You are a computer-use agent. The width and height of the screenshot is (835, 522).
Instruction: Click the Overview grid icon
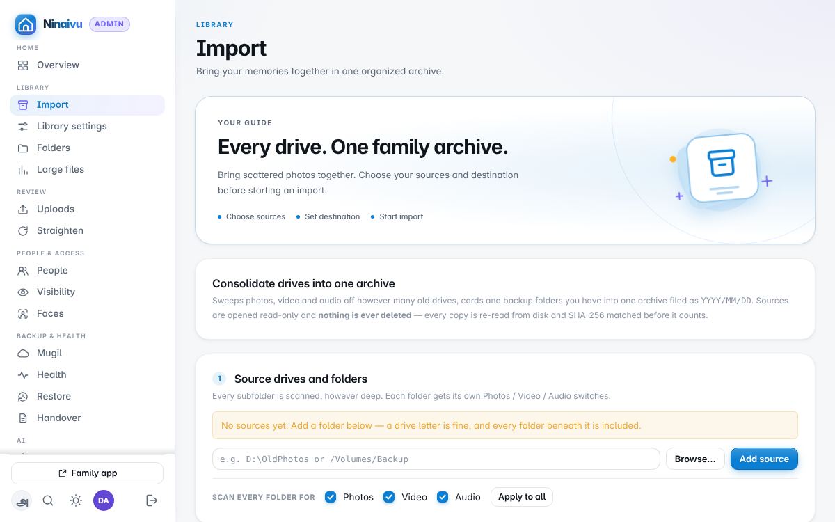pyautogui.click(x=23, y=65)
